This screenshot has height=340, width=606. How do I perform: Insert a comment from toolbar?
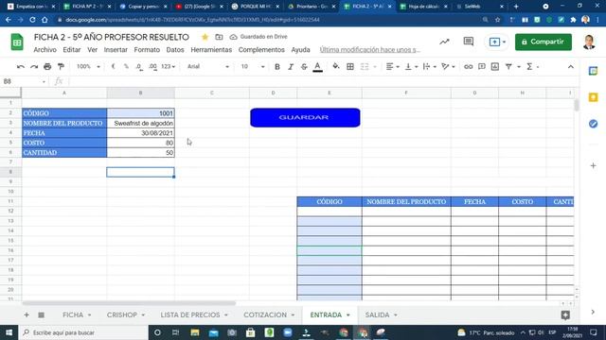coord(482,67)
